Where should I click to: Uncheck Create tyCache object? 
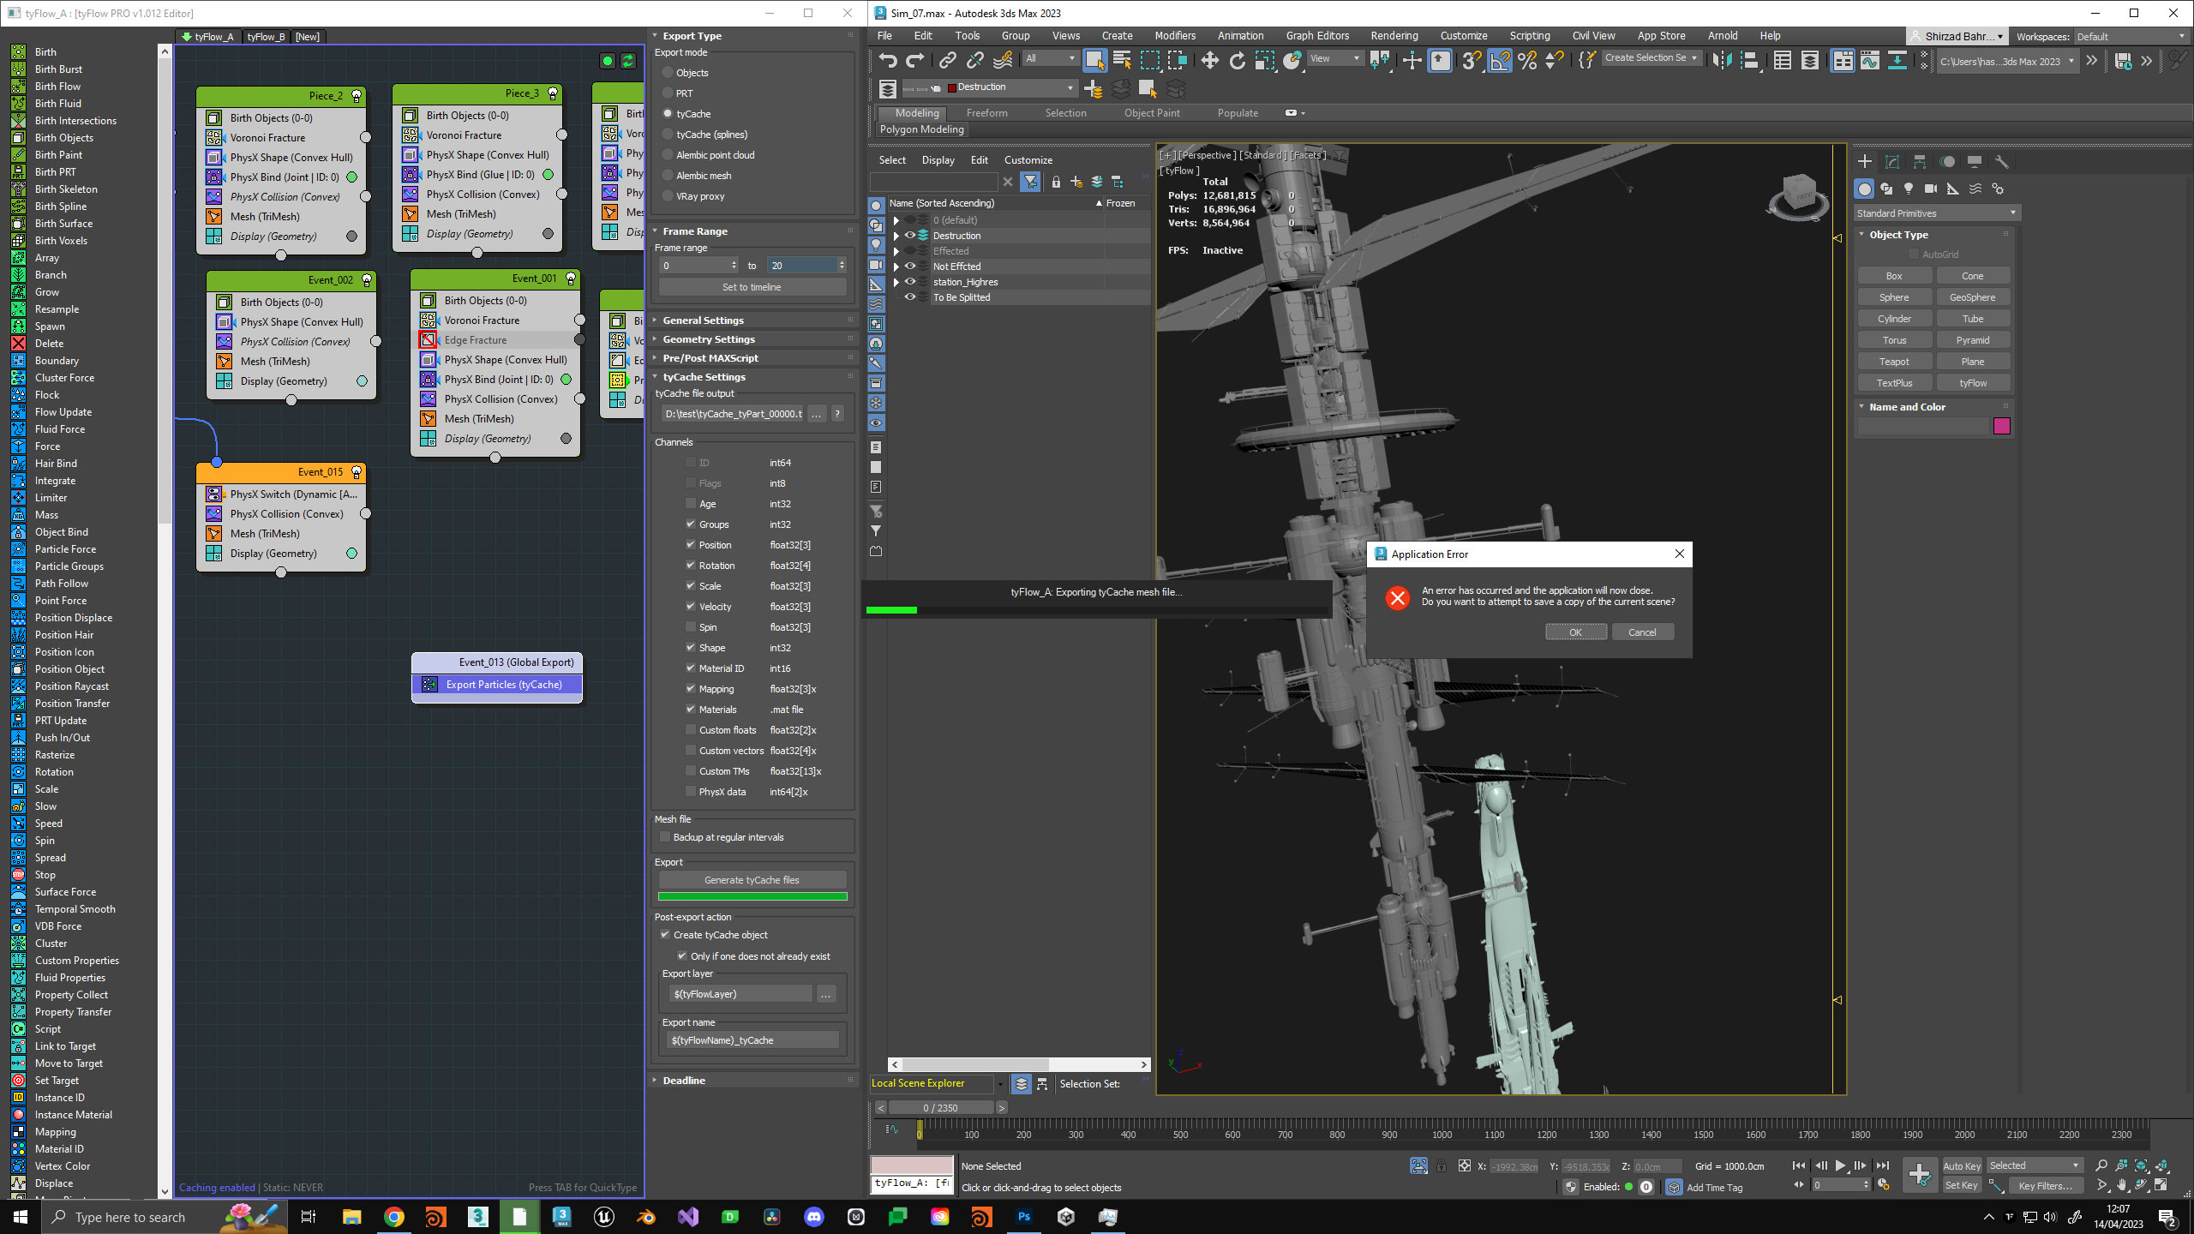tap(664, 934)
